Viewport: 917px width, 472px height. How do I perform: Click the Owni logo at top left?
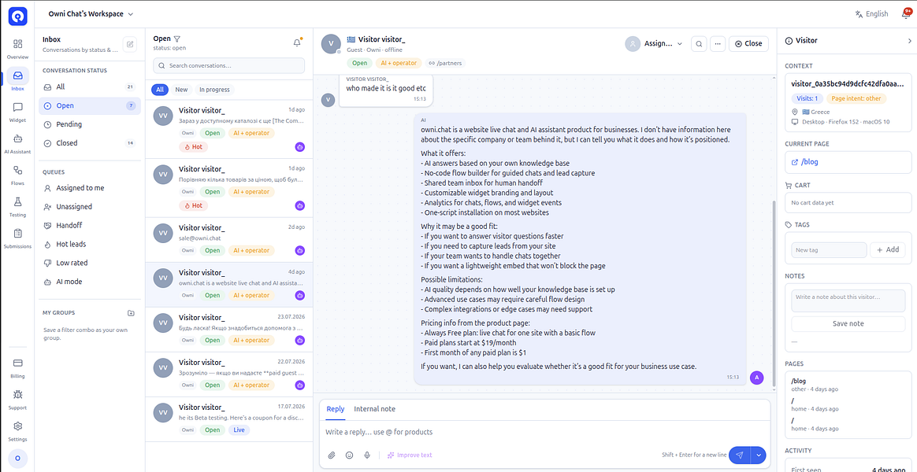coord(17,15)
